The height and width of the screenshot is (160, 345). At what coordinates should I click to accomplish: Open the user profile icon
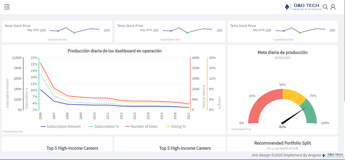[333, 7]
